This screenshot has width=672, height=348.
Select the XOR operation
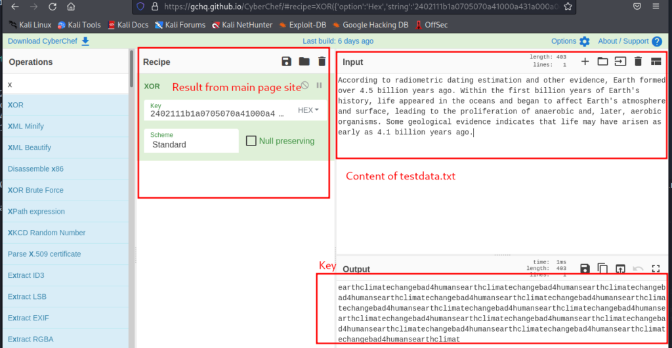[66, 105]
